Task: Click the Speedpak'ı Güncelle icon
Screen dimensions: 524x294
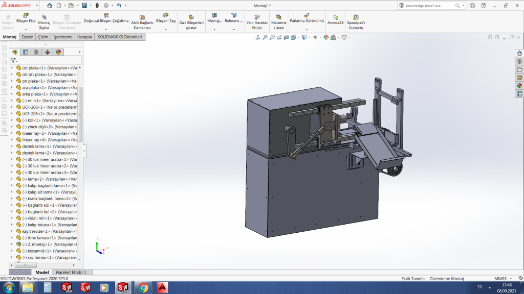Action: [x=356, y=17]
